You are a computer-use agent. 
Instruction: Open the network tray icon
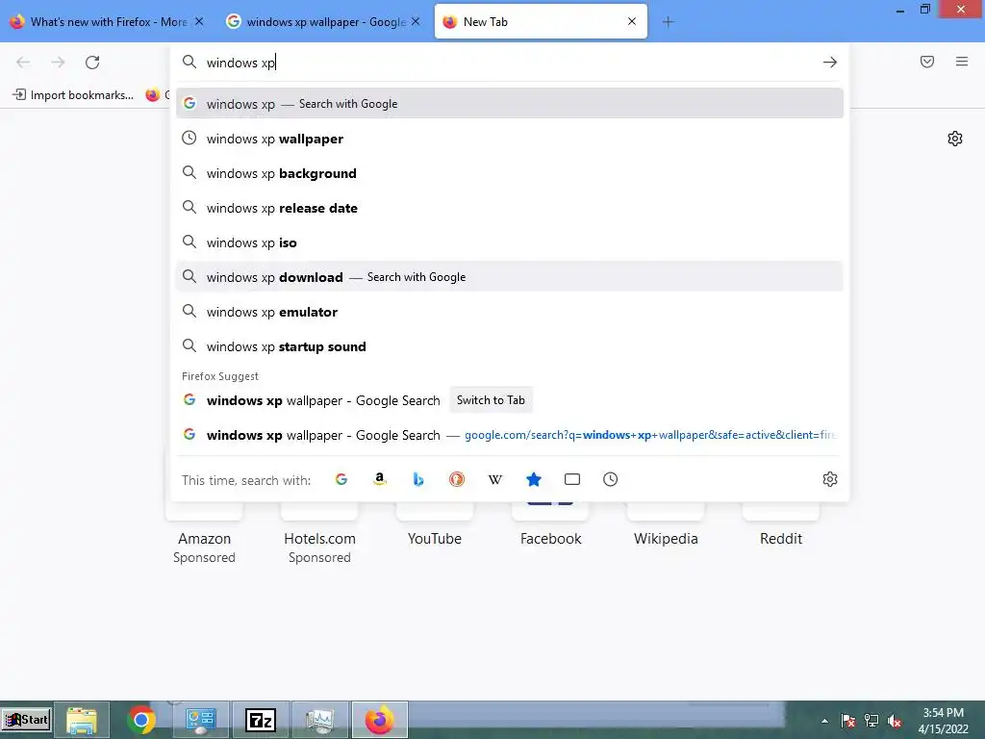click(871, 721)
